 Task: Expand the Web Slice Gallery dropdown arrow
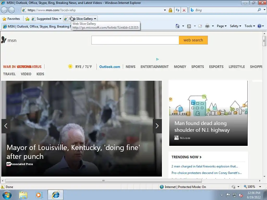(95, 19)
